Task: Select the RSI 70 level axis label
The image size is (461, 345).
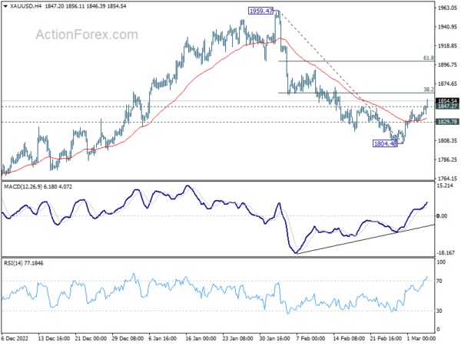Action: click(x=439, y=281)
